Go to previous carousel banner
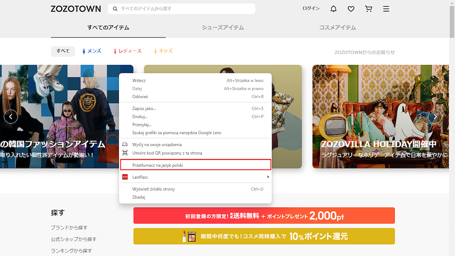The image size is (455, 256). click(11, 117)
